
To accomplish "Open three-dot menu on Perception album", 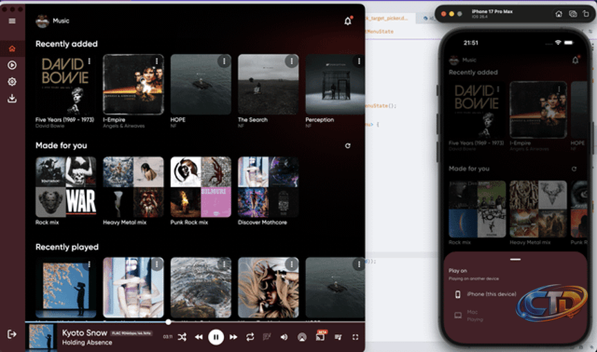I will tap(359, 61).
